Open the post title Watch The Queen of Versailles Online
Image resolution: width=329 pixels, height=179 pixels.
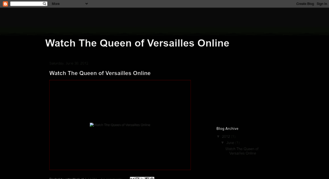pos(100,73)
